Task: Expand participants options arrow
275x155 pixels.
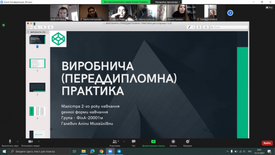Action: pyautogui.click(x=124, y=142)
